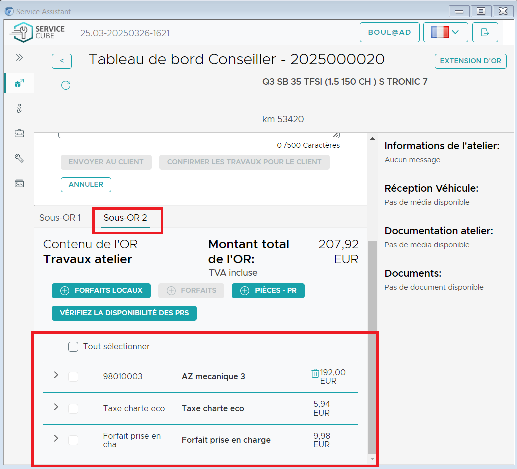This screenshot has width=517, height=469.
Task: Click the Service Assistant title bar icon
Action: 9,11
